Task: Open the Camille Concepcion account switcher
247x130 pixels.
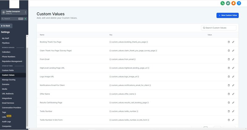Action: (x=14, y=12)
